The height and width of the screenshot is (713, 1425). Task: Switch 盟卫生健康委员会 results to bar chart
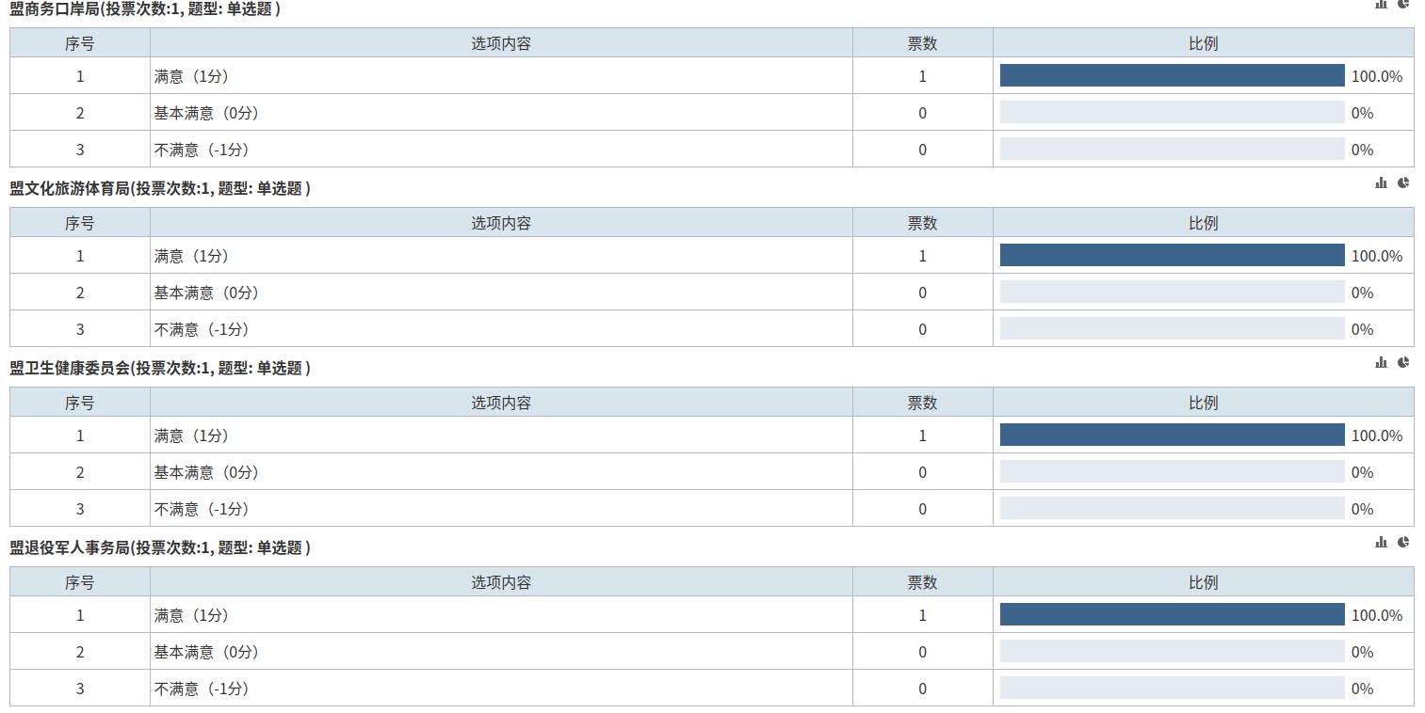tap(1381, 363)
